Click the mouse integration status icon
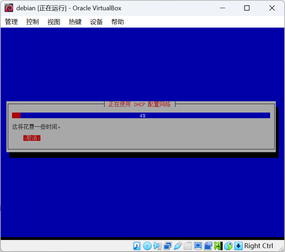 (x=228, y=246)
